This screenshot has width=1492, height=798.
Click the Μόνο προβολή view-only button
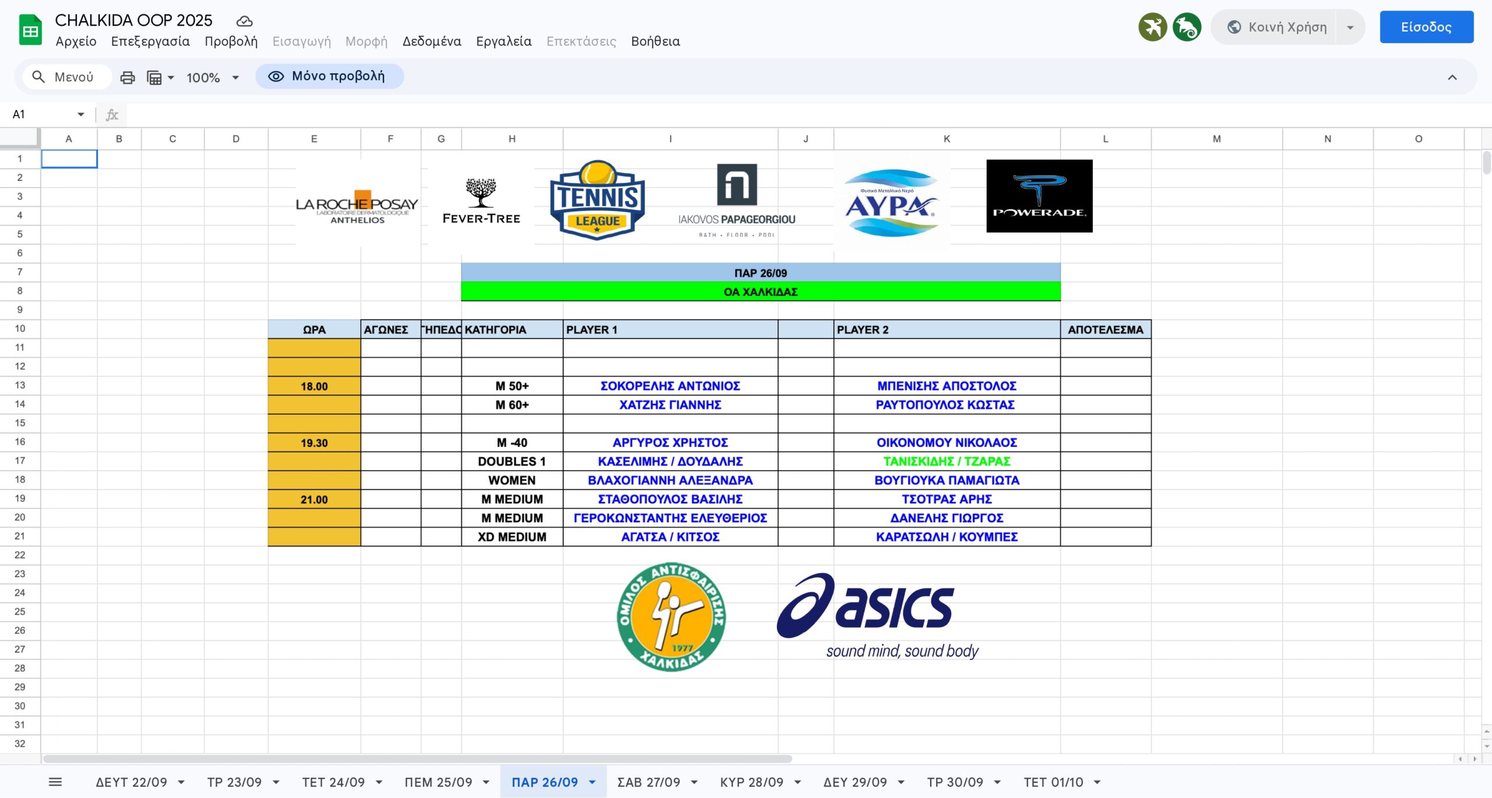point(329,76)
